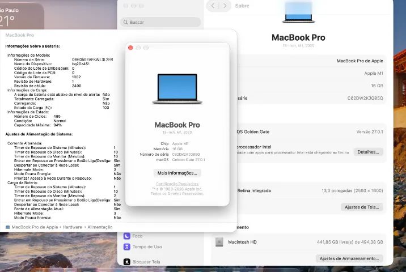Click 'Totalmente Carregada:' row

coord(62,99)
